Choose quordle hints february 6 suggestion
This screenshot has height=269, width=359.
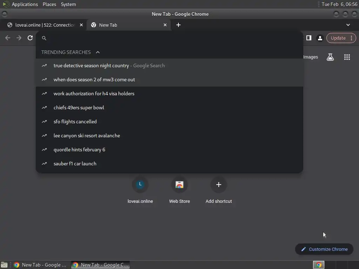click(x=169, y=150)
